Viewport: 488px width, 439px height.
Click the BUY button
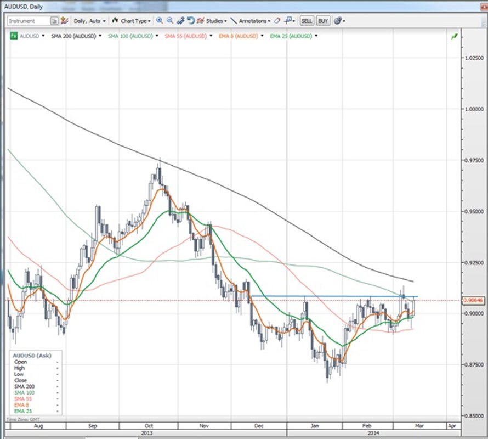[322, 21]
